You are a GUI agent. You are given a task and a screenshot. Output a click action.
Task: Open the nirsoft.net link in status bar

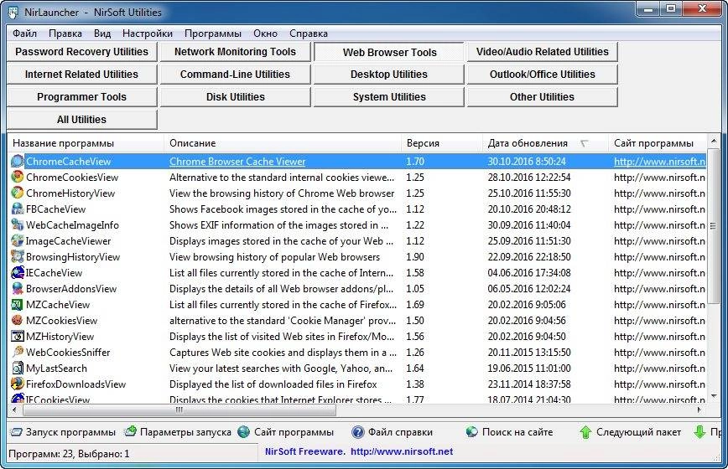point(402,451)
